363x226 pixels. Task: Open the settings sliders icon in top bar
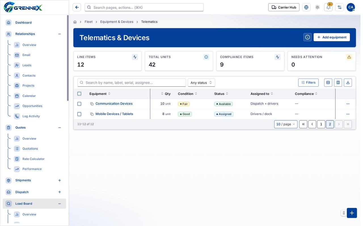click(339, 7)
